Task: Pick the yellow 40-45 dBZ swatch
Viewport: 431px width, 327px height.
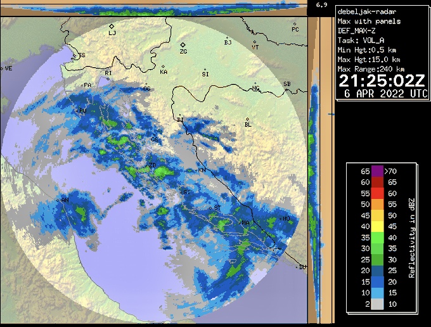Action: [x=377, y=226]
